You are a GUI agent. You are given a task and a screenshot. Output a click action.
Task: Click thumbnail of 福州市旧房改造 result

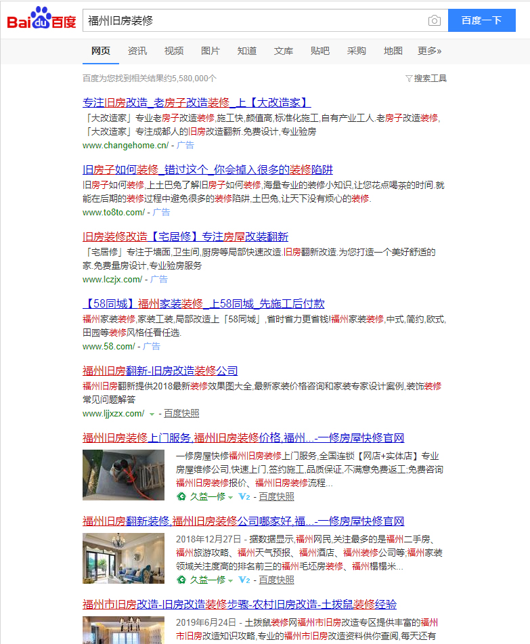[x=124, y=630]
